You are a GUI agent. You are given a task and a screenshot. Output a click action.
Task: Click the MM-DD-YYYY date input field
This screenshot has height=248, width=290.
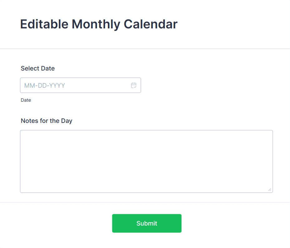(75, 85)
